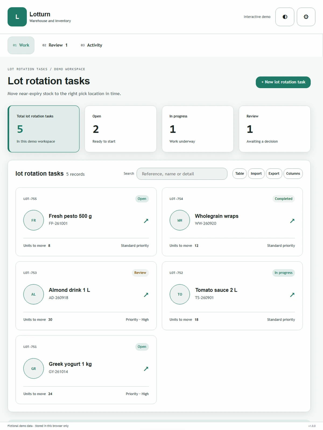Screen dimensions: 323x430
Task: Select the Almond drink 1 L title
Action: click(x=69, y=290)
